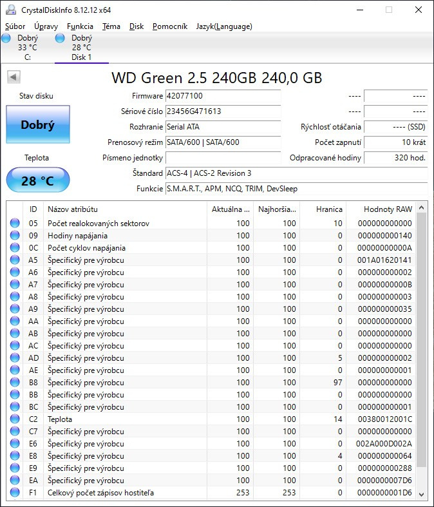Click the Rozhranie field Serial ATA

pyautogui.click(x=223, y=127)
